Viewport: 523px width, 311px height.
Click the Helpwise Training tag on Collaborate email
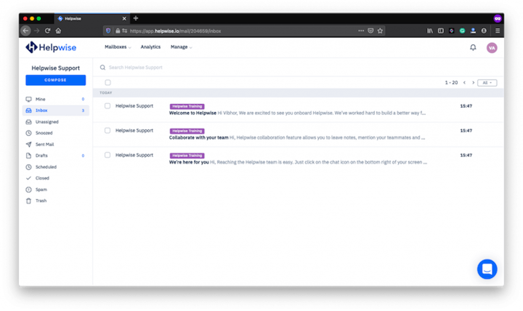tap(187, 131)
